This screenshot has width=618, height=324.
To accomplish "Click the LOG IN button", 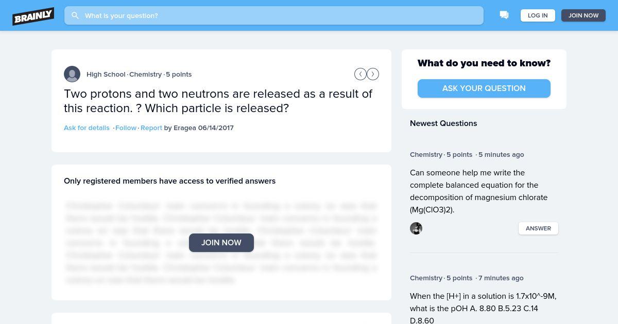I will point(538,15).
